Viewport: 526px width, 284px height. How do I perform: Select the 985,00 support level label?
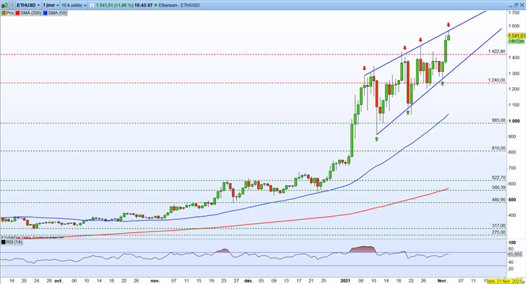[498, 120]
